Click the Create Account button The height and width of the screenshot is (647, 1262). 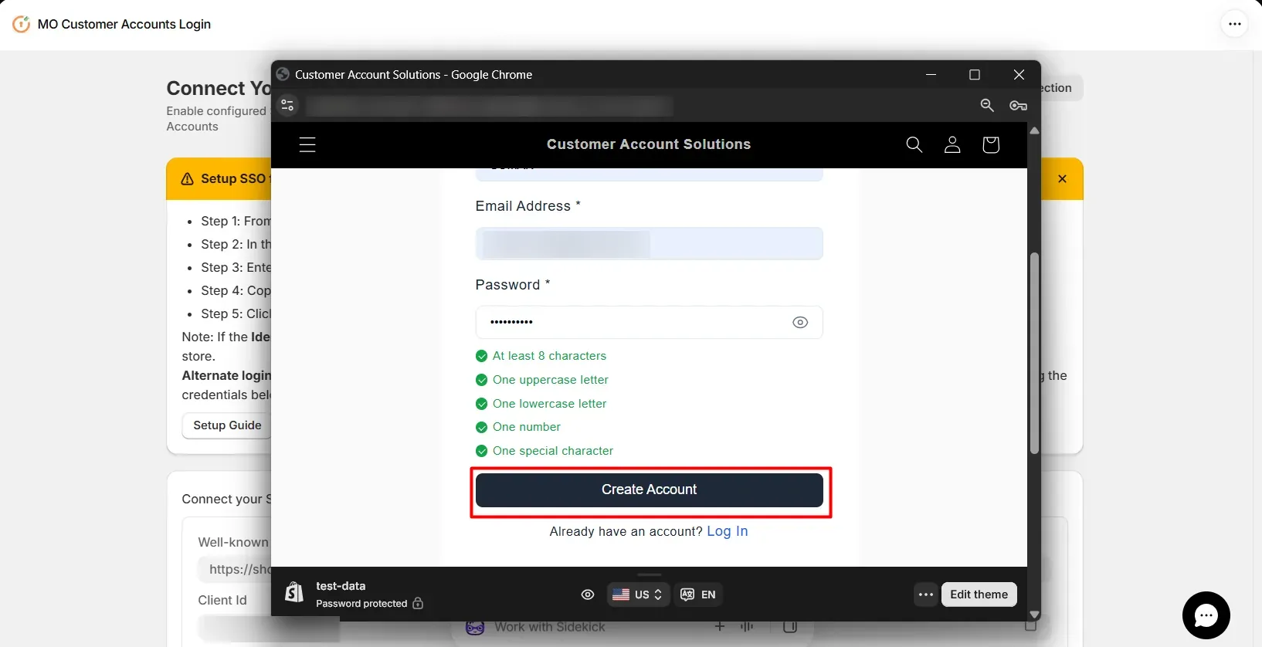pos(650,490)
